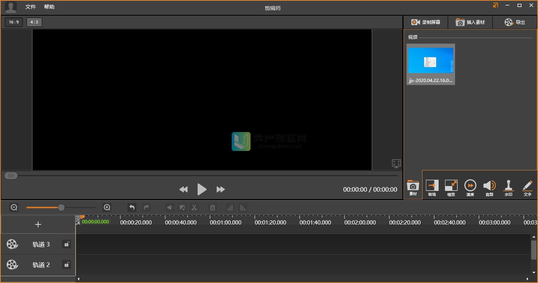Image resolution: width=538 pixels, height=283 pixels.
Task: Click the 视频 section heading
Action: (x=413, y=37)
